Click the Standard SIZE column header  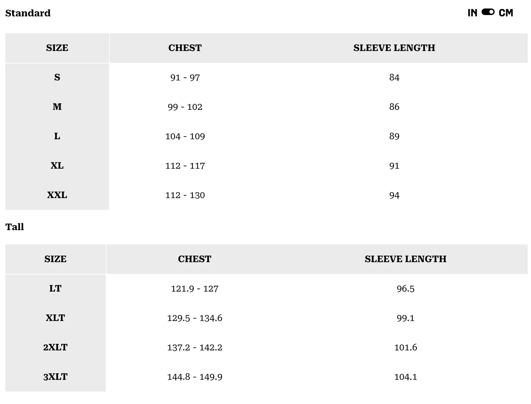click(57, 48)
